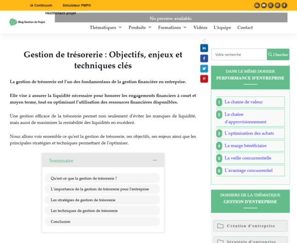The image size is (297, 243).
Task: Open YouTube icon in yellow top bar
Action: (264, 5)
